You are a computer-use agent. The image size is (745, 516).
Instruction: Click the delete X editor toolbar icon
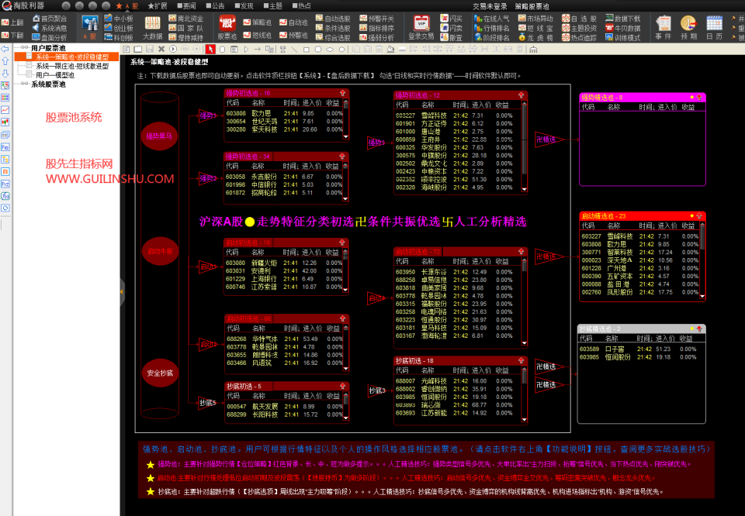161,50
